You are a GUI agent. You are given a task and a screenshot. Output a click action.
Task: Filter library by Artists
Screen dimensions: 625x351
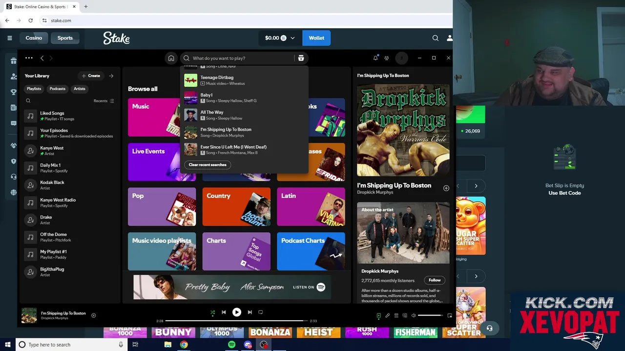coord(80,89)
